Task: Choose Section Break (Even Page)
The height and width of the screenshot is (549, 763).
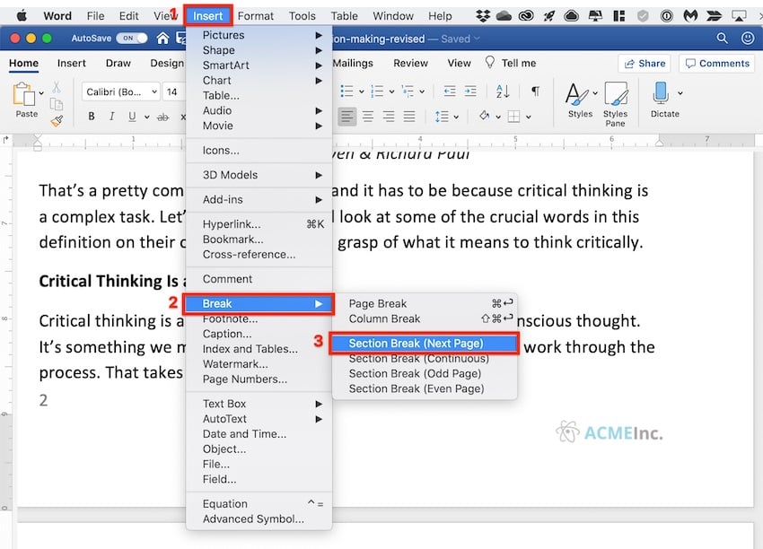Action: pos(424,388)
